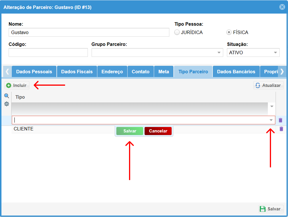Open the Dados Bancários tab

(x=236, y=72)
